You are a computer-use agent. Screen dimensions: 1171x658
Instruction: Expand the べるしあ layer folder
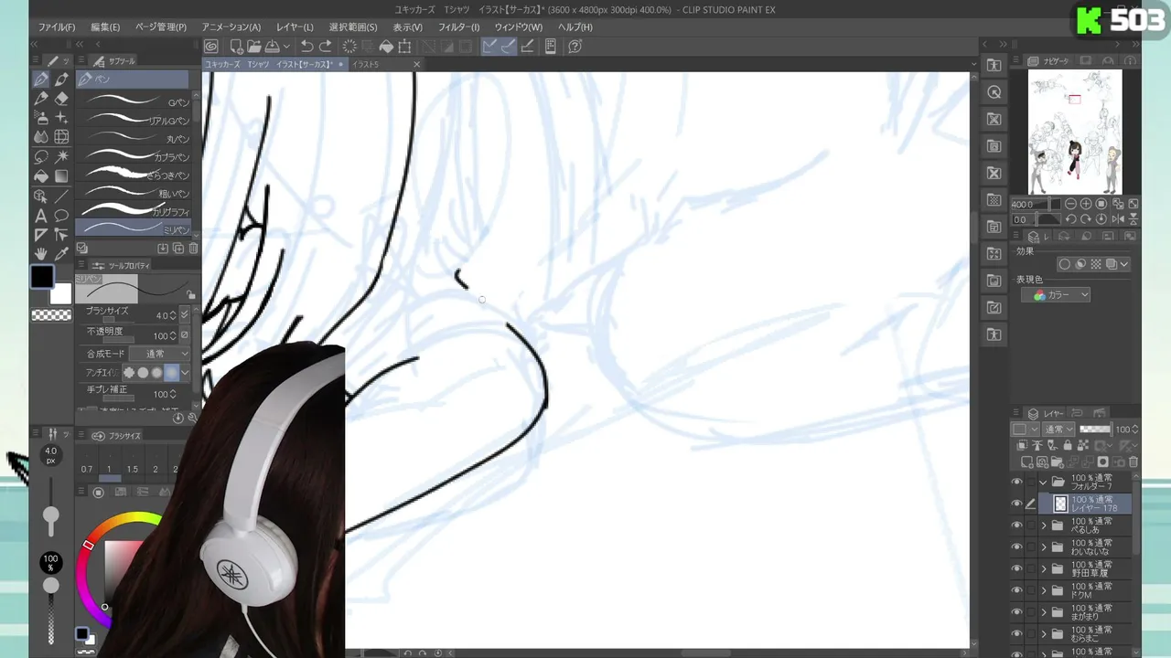coord(1044,525)
